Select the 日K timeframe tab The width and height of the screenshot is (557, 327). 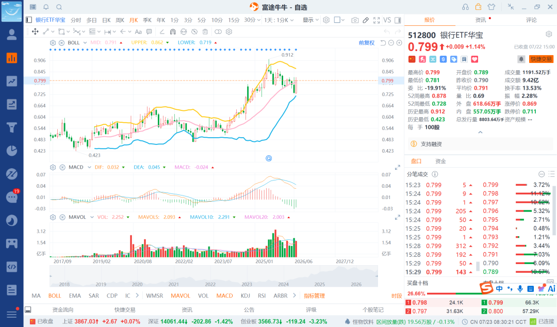coord(106,20)
